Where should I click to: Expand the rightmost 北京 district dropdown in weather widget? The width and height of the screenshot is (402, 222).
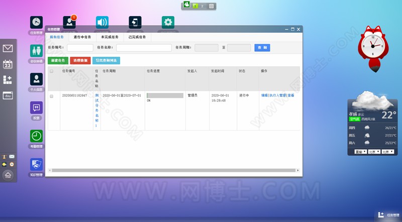click(387, 152)
